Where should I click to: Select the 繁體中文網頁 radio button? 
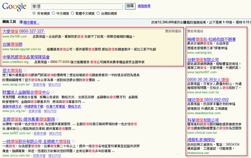point(72,13)
